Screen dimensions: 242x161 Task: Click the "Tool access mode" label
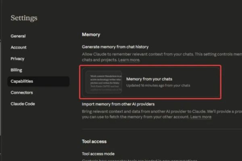tap(98, 154)
